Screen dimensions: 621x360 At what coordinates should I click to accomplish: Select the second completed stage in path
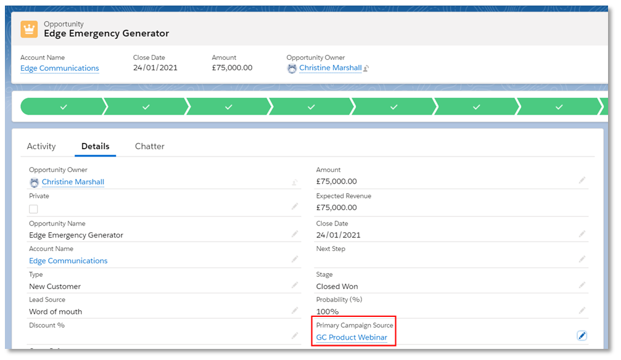tap(146, 107)
